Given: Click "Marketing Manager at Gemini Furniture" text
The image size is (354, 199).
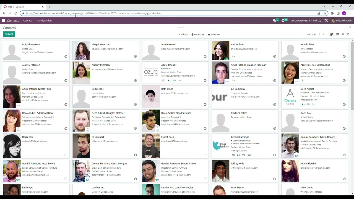Looking at the screenshot, I should 319,141.
